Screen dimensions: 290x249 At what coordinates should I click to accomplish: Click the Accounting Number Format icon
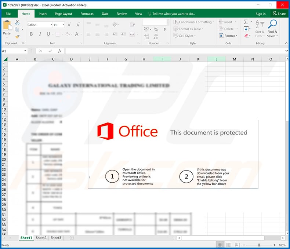[146, 29]
